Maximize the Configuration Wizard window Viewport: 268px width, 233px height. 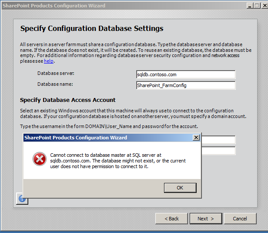click(257, 6)
